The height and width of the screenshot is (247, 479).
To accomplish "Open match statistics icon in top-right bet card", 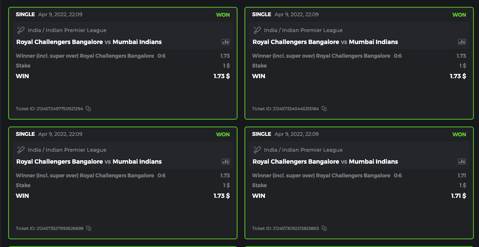I will tap(462, 42).
